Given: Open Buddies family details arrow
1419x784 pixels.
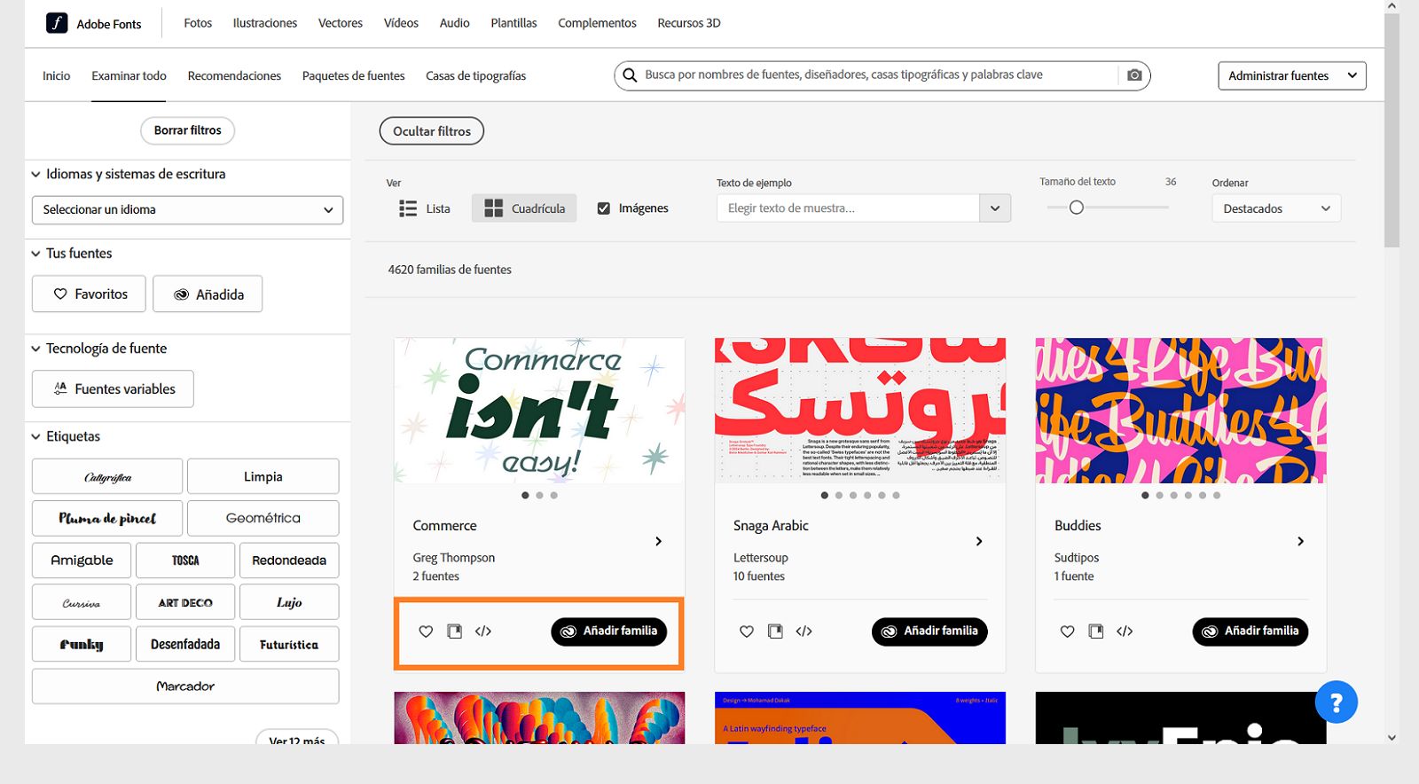Looking at the screenshot, I should click(1300, 541).
